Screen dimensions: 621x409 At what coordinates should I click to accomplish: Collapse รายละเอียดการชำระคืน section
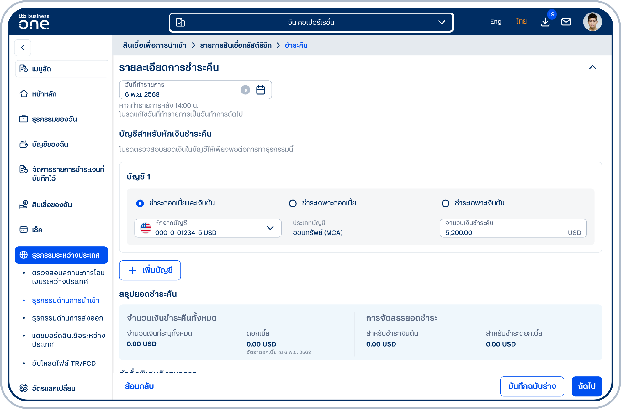click(592, 67)
